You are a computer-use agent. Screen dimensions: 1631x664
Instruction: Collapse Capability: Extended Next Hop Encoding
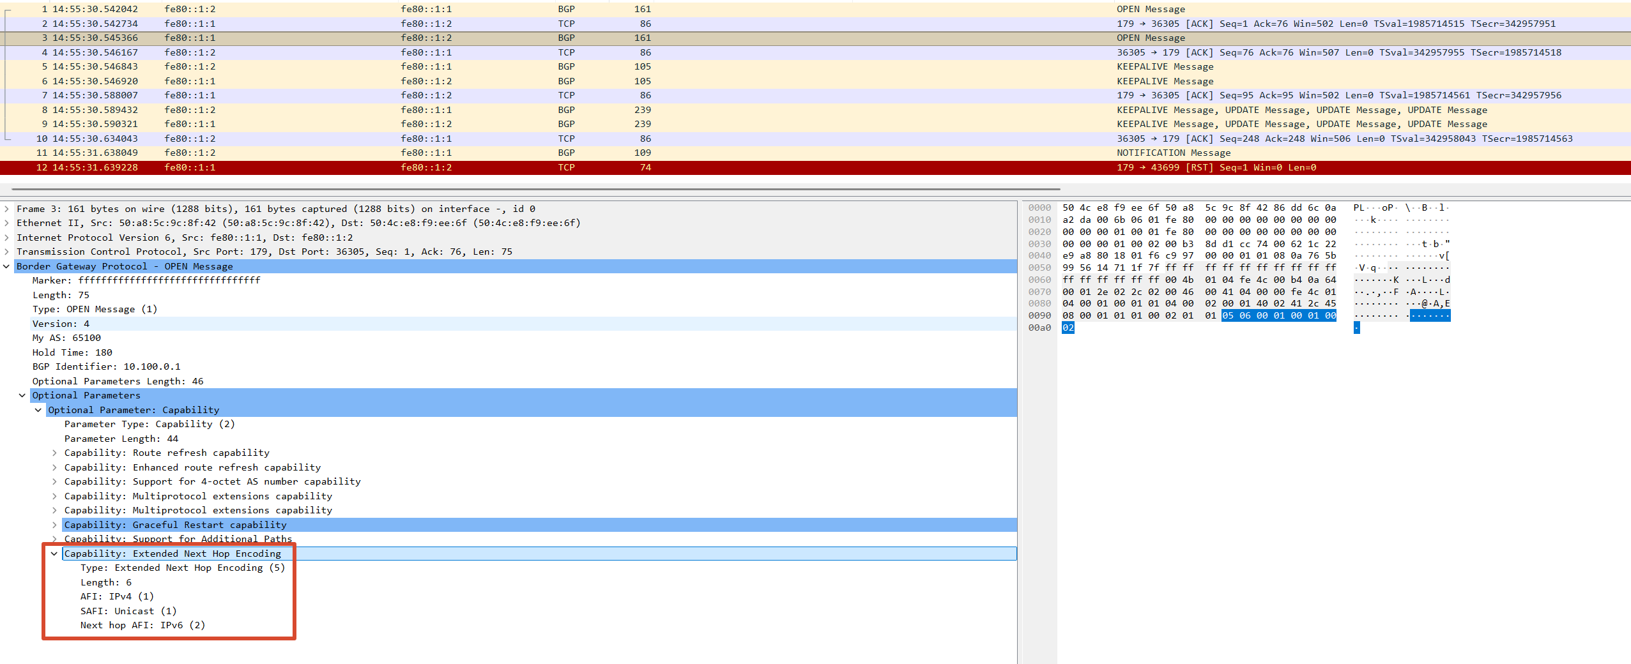point(54,554)
